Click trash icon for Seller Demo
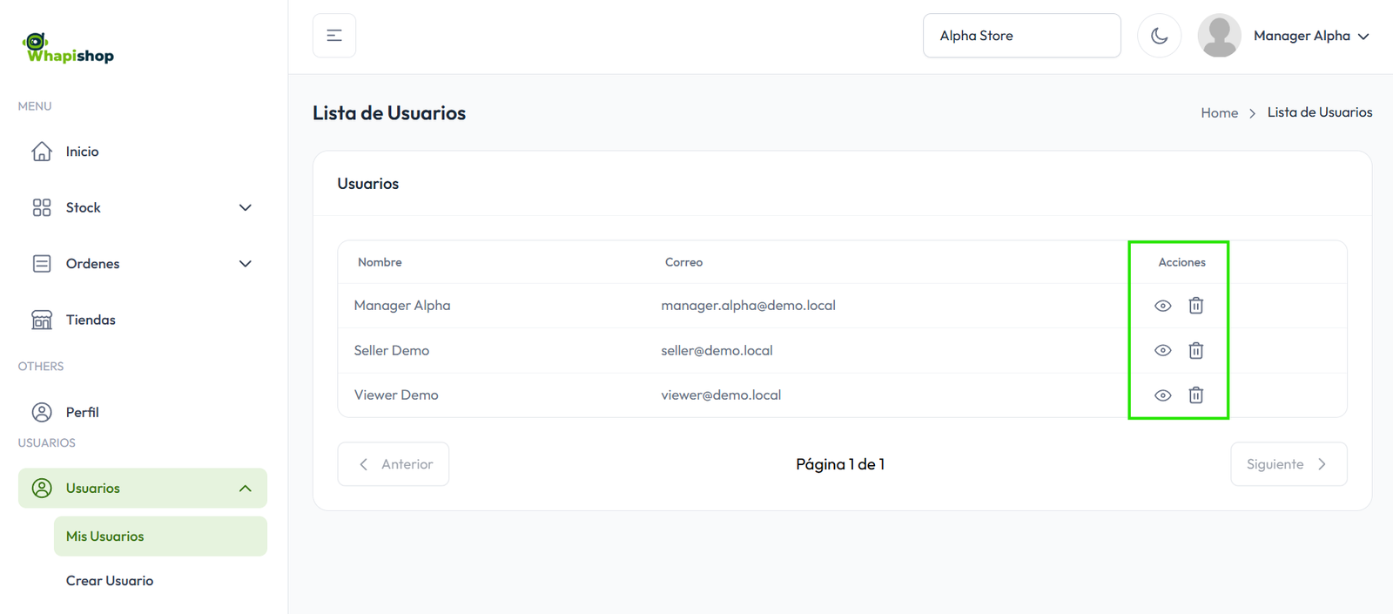Screen dimensions: 1393x614 (1195, 350)
